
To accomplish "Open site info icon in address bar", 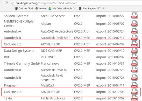I will pyautogui.click(x=13, y=3).
